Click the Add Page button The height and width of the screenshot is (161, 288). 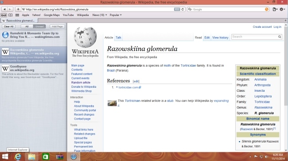tap(57, 26)
